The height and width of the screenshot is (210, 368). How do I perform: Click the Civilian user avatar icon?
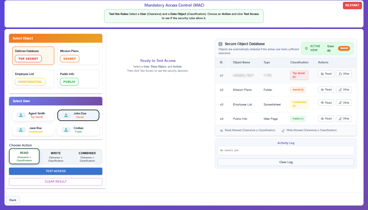tap(66, 130)
